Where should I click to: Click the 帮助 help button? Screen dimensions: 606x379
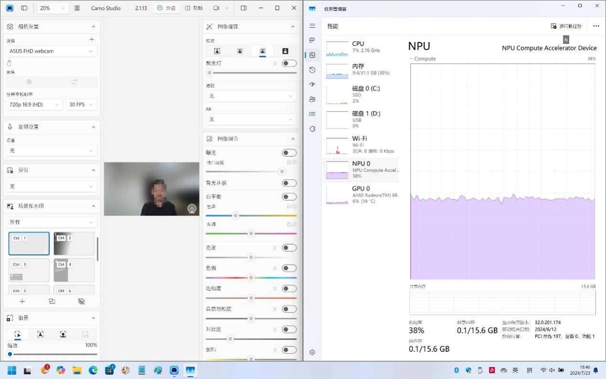click(194, 8)
